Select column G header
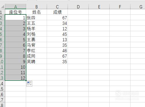The image size is (145, 107). pos(138,7)
